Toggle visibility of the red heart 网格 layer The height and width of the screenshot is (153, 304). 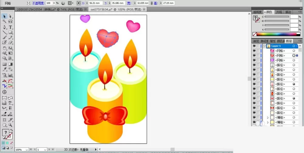(x=254, y=56)
